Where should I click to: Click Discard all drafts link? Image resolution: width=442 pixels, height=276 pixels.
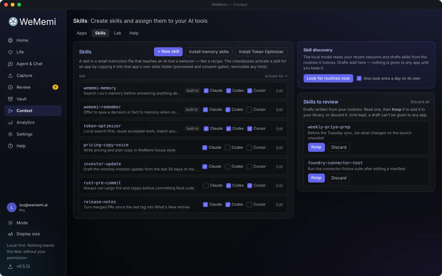420,102
